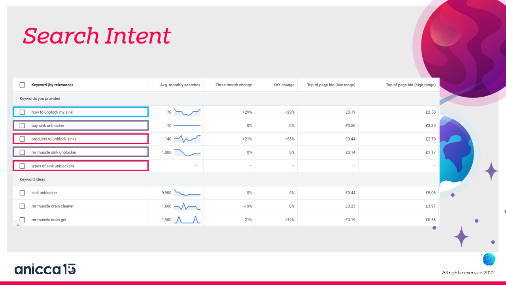
Task: Click 'All rights reserved 2022' footer text
Action: pyautogui.click(x=468, y=273)
